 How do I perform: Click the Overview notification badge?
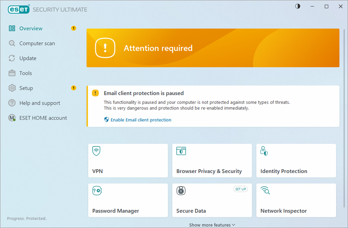(x=73, y=28)
